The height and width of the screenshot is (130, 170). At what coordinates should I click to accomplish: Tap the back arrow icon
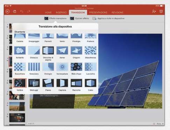[8, 12]
